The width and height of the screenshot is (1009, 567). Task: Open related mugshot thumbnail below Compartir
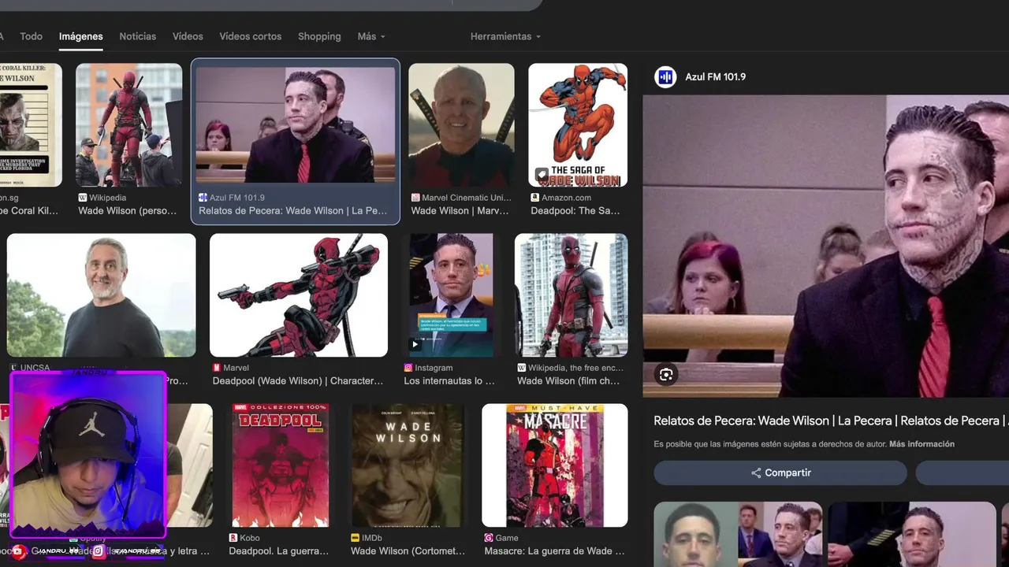(738, 534)
